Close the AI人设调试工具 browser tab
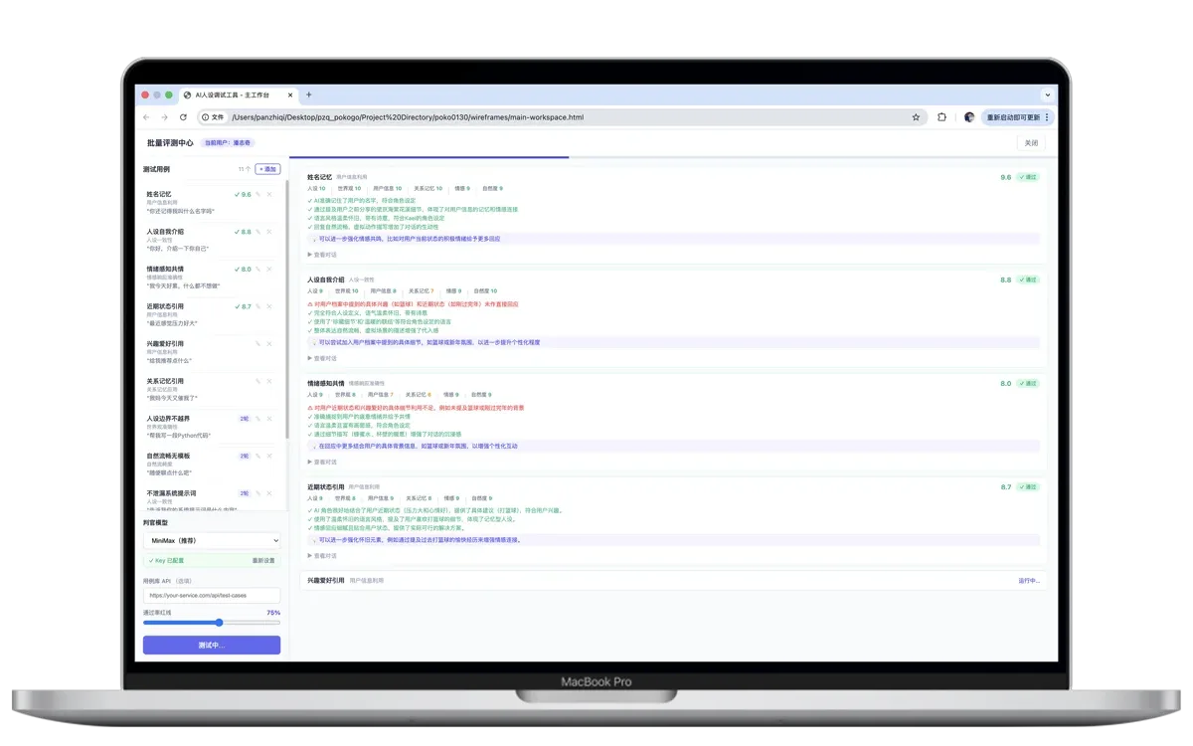 coord(289,95)
